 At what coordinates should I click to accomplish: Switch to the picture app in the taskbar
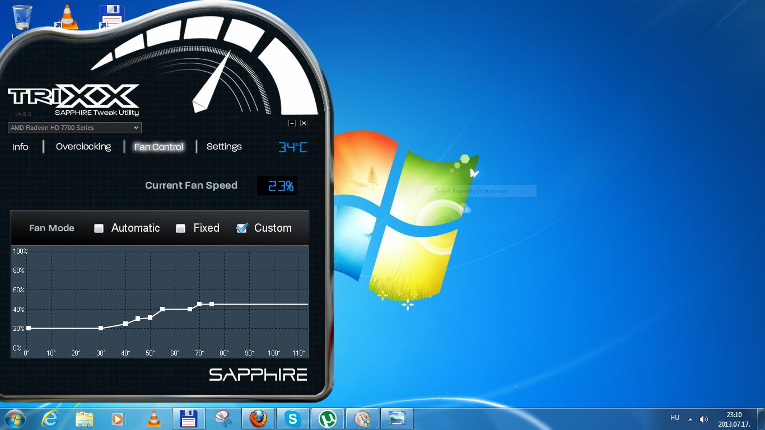point(397,419)
